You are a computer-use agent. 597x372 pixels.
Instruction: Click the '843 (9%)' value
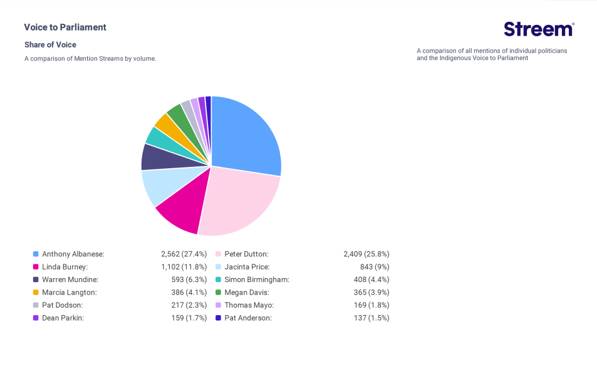tap(375, 267)
